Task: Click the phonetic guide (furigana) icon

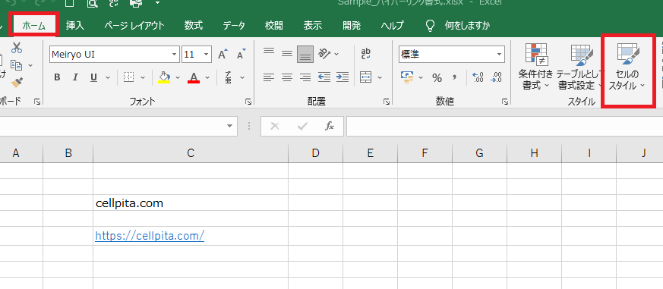Action: coord(229,77)
